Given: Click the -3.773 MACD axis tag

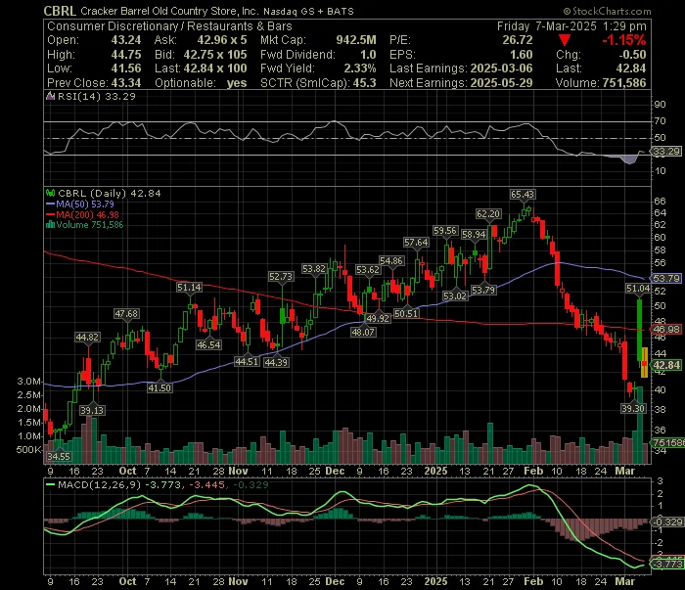Looking at the screenshot, I should click(x=667, y=564).
